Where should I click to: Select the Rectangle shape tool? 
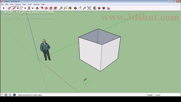point(29,8)
